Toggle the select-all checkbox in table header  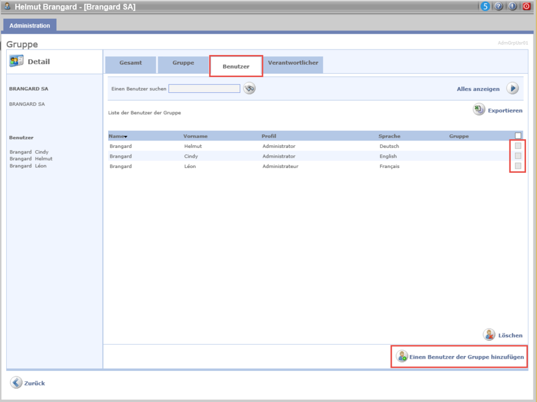point(518,136)
